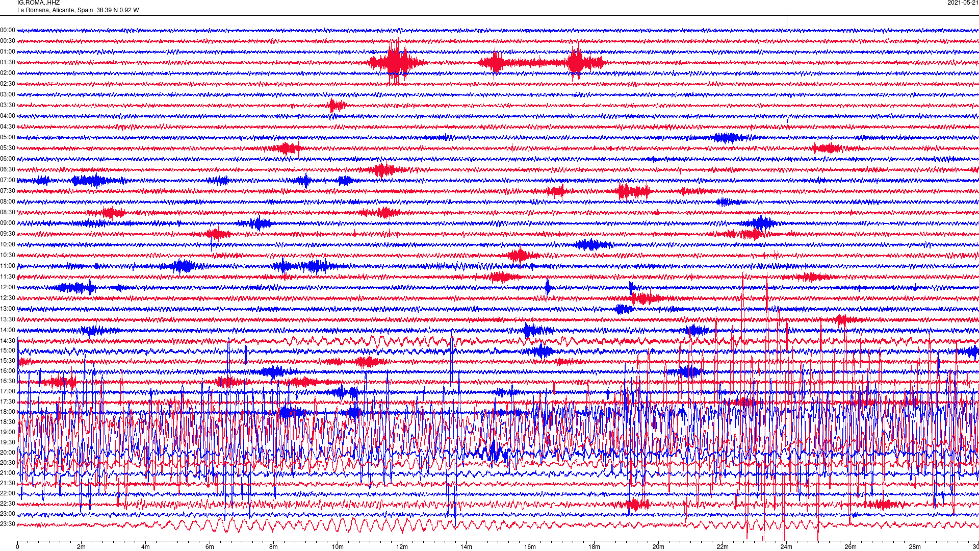Click the 8m tick on the time axis
This screenshot has width=979, height=551.
274,547
